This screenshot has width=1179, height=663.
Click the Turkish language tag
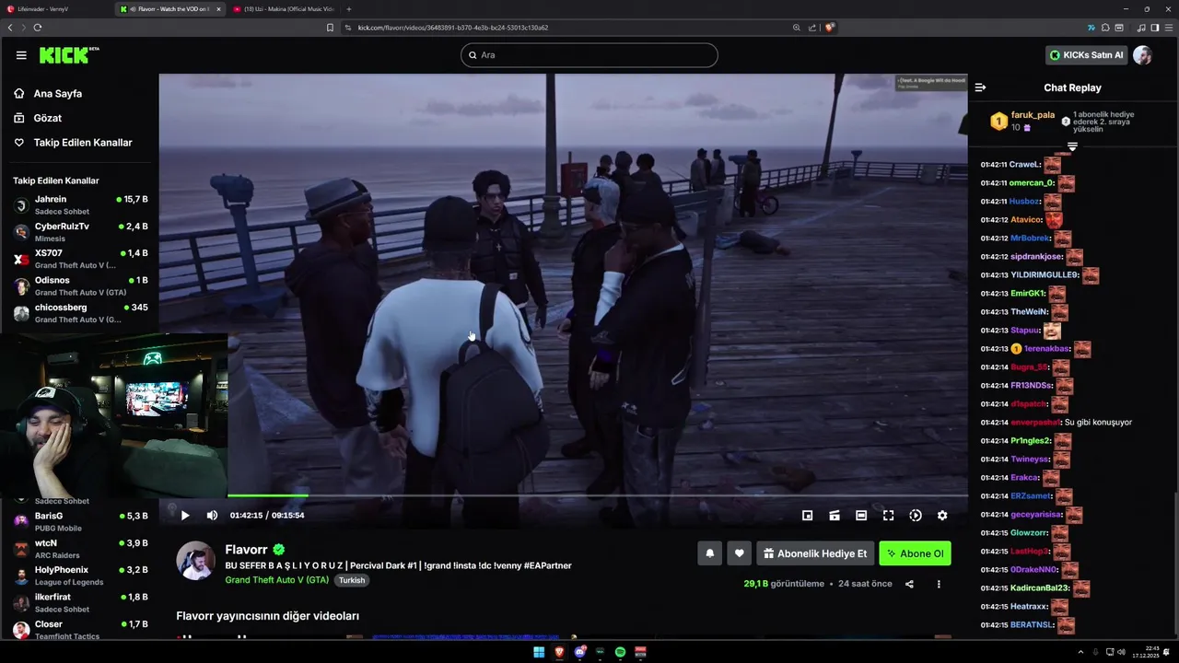tap(352, 580)
